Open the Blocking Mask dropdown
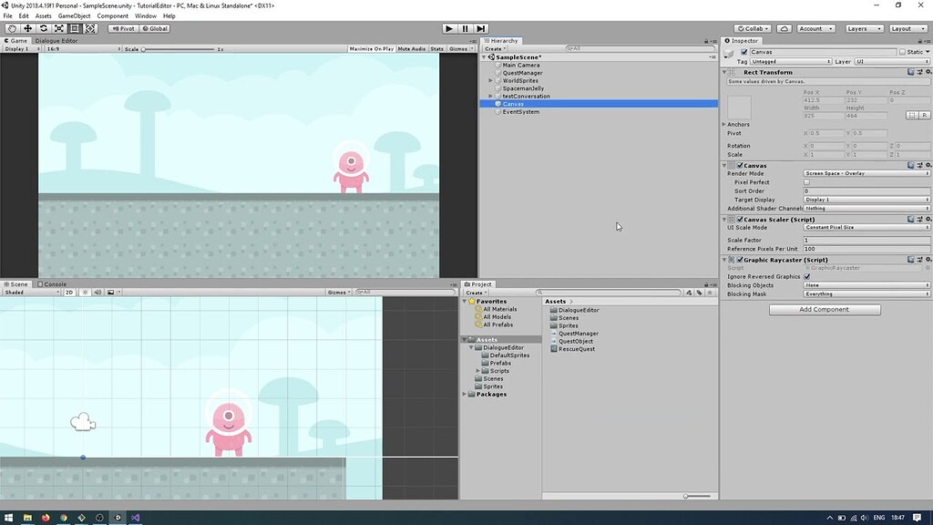933x525 pixels. (866, 293)
